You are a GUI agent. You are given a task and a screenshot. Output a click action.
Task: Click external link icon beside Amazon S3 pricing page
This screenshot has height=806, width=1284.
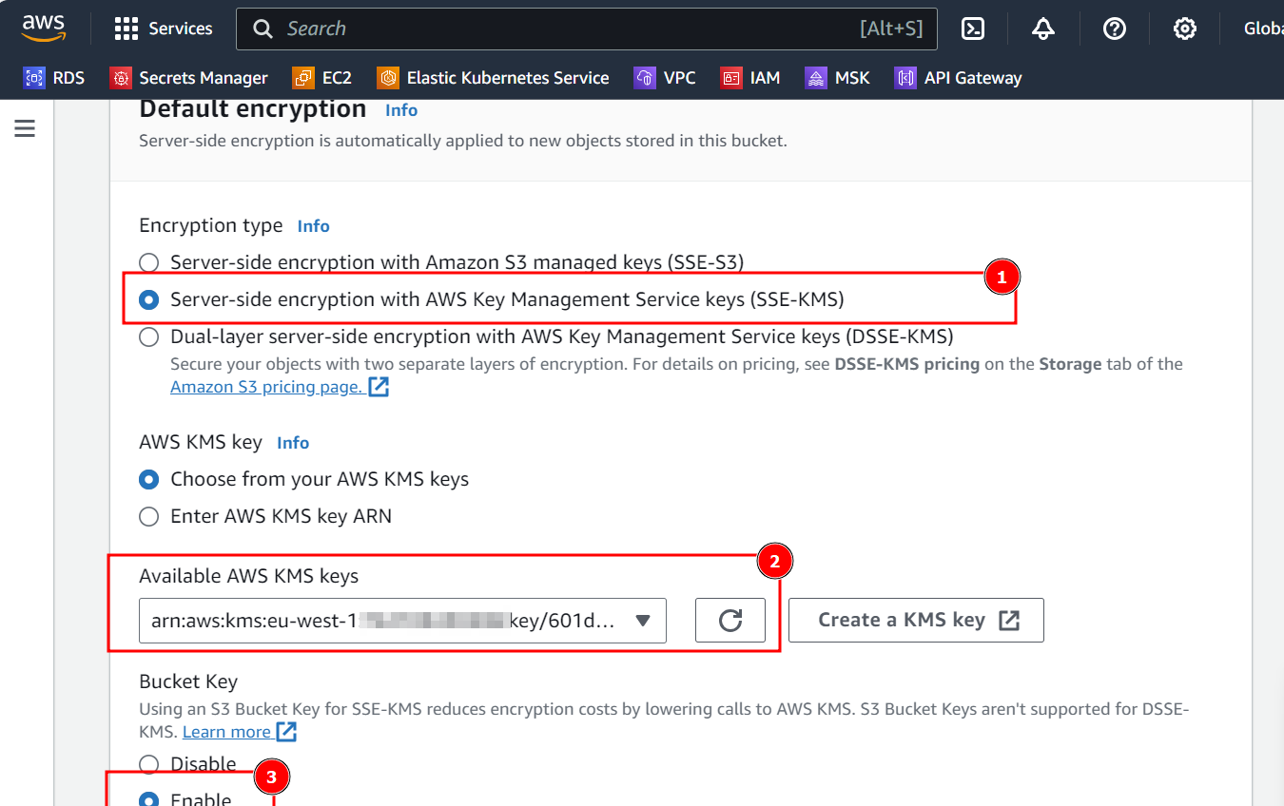pos(379,387)
